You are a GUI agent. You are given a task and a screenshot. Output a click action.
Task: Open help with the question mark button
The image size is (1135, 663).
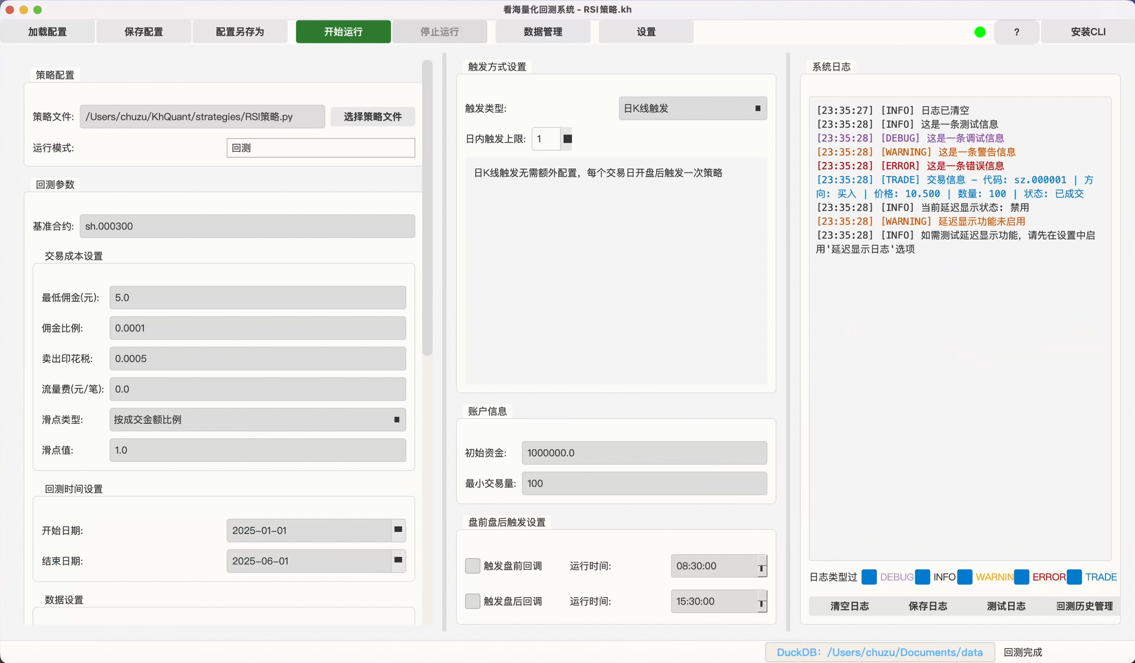[x=1017, y=32]
